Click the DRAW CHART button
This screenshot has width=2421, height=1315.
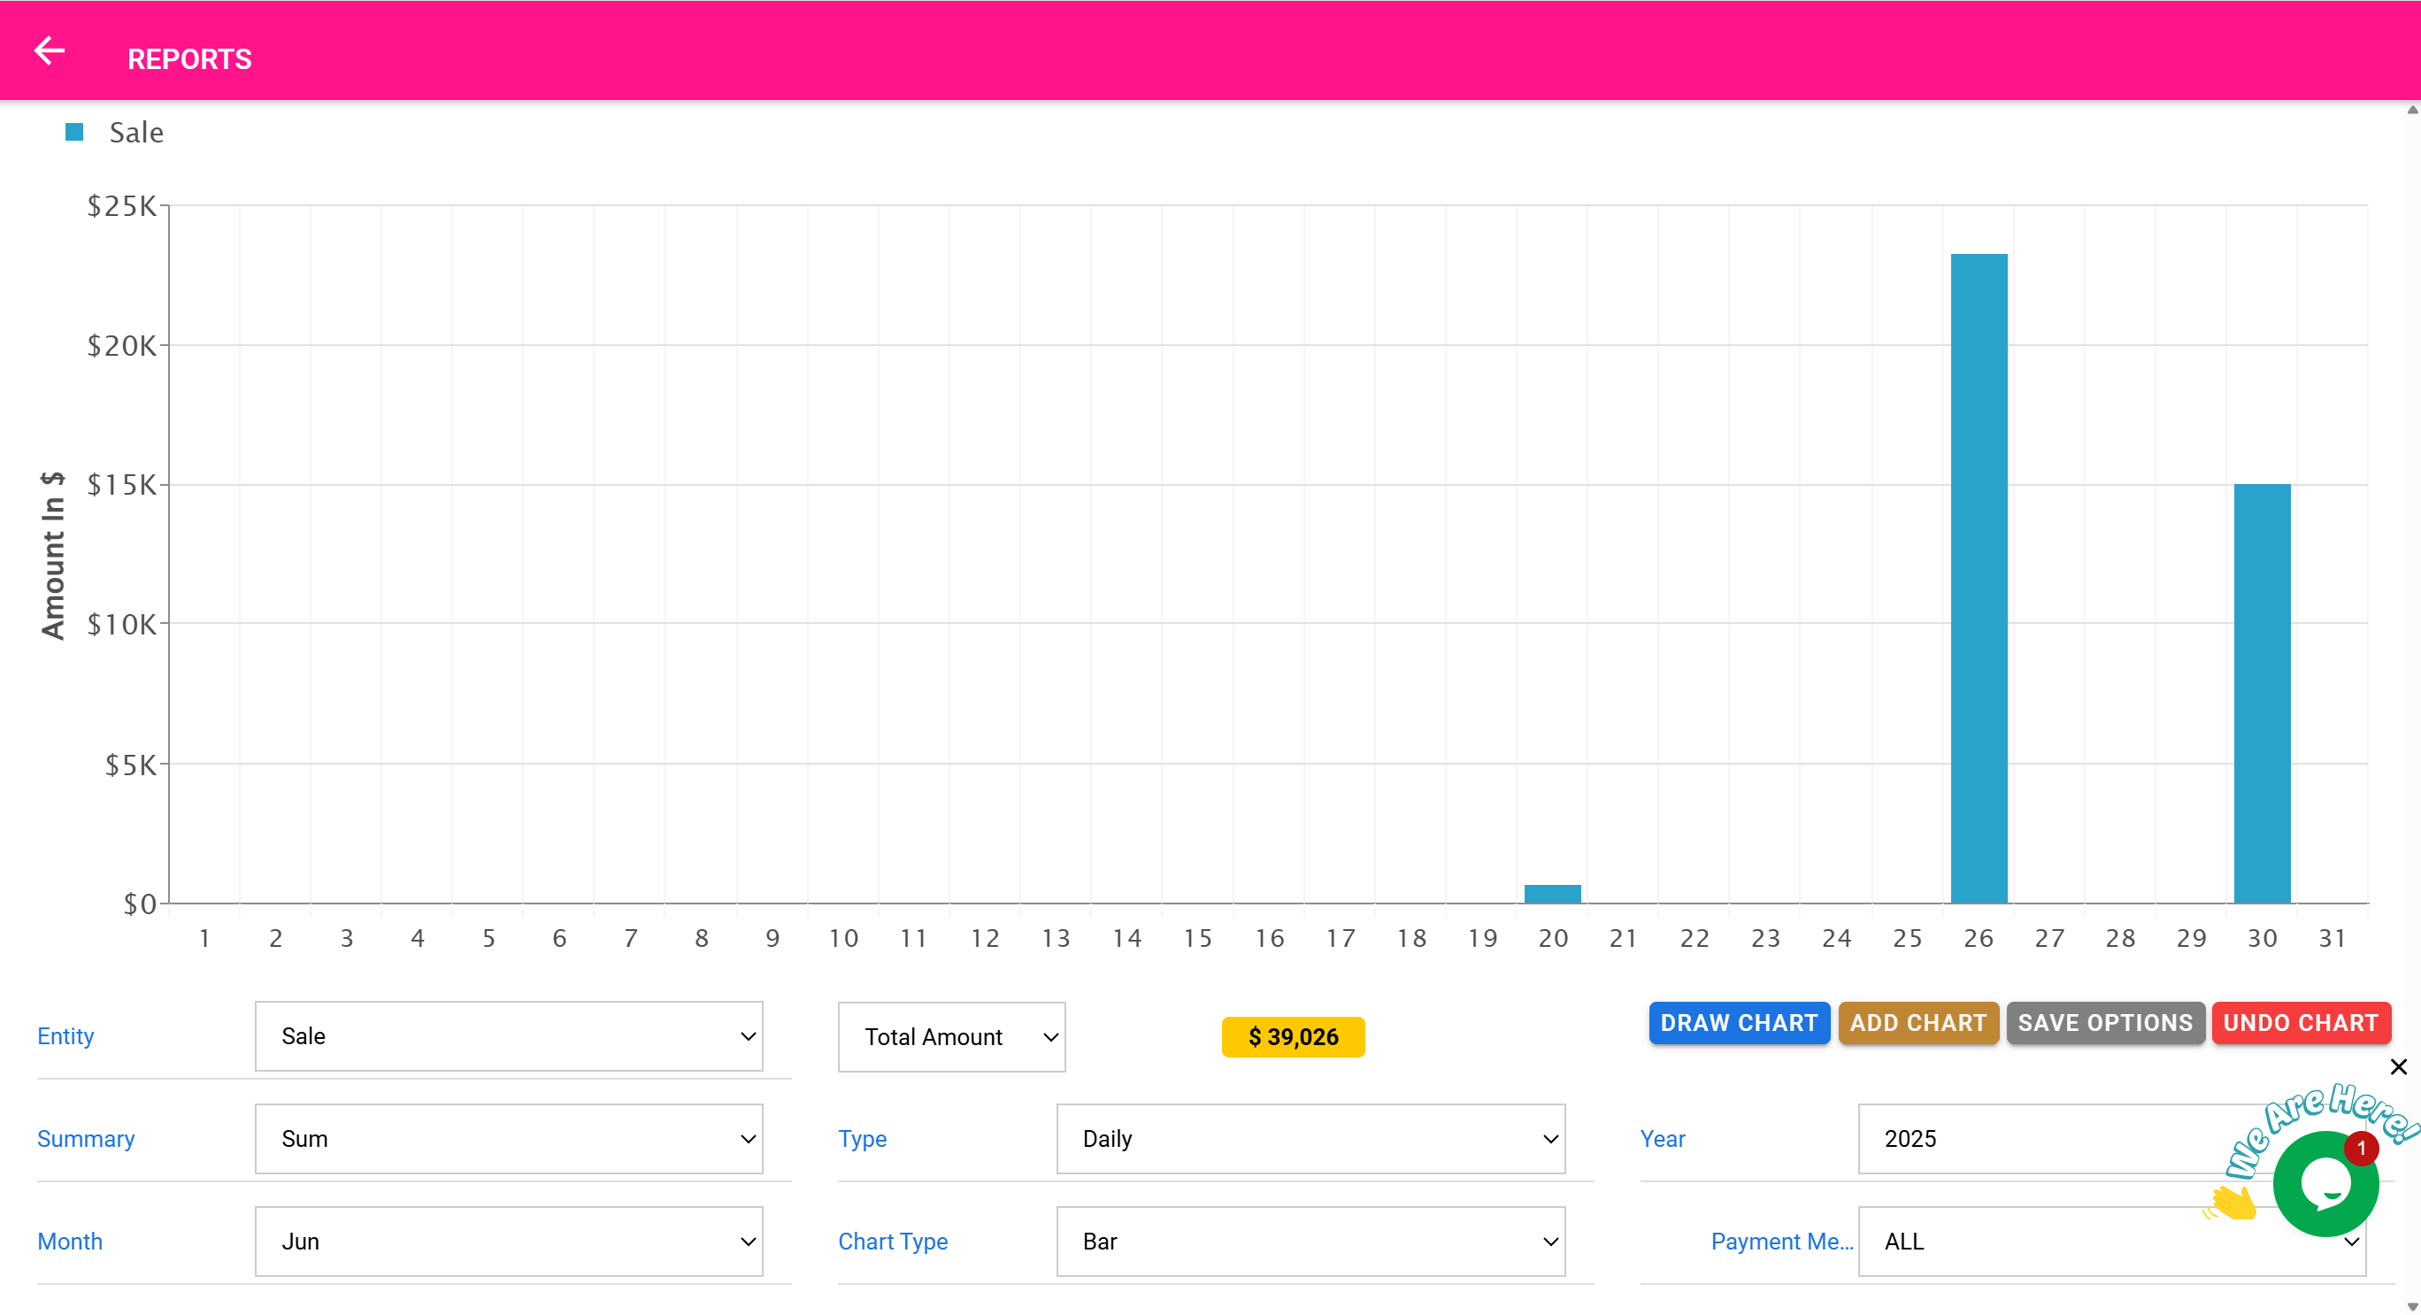(x=1739, y=1023)
